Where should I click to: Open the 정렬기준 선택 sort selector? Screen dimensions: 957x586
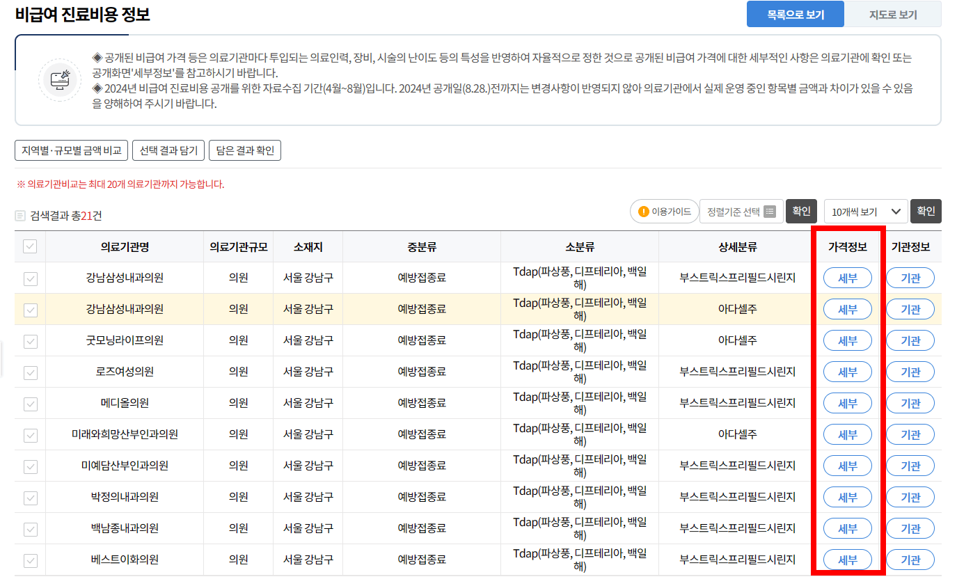741,212
